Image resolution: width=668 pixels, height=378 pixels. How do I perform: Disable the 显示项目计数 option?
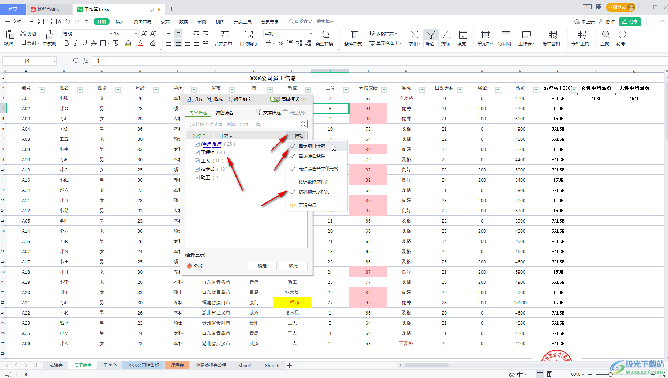pos(311,145)
